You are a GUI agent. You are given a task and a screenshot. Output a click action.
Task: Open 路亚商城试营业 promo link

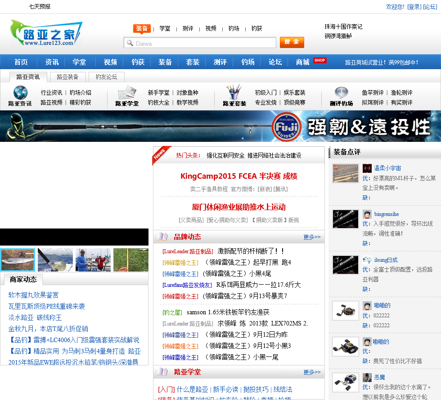click(x=382, y=62)
